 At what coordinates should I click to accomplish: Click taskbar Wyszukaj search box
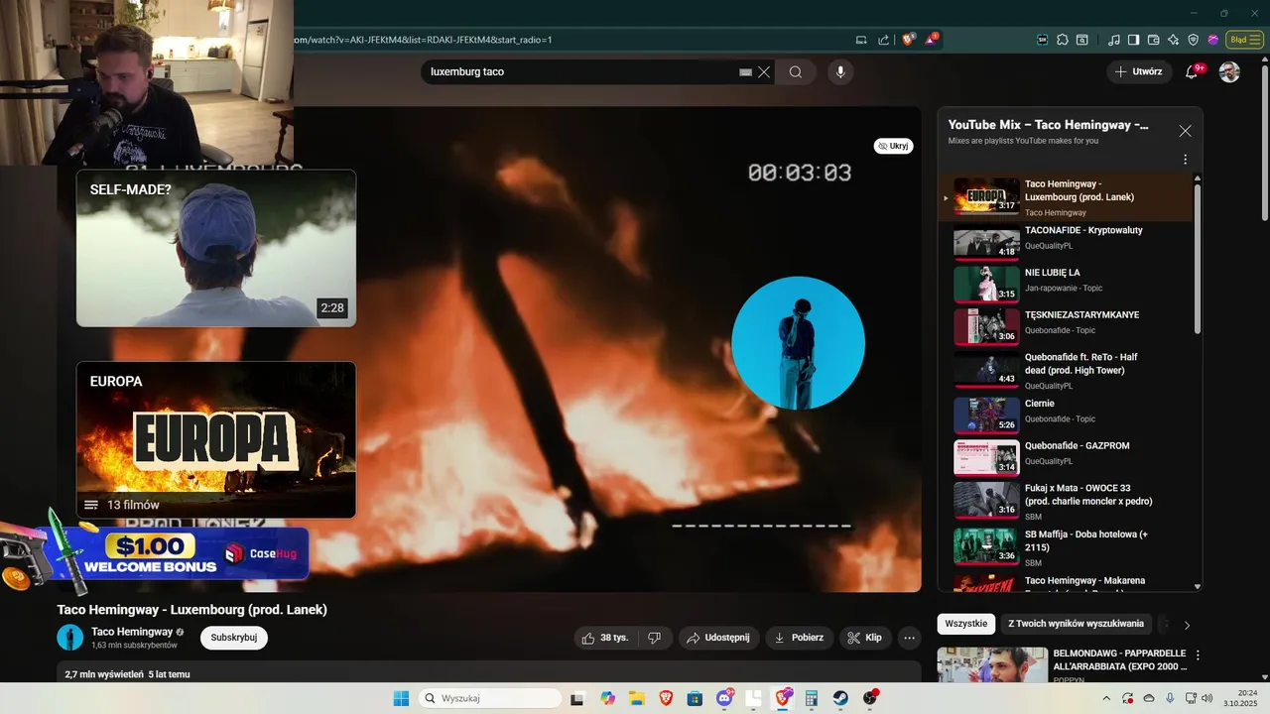[x=490, y=698]
